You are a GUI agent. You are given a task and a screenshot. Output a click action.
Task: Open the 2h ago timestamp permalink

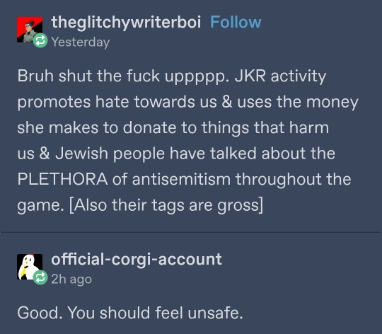pos(71,280)
